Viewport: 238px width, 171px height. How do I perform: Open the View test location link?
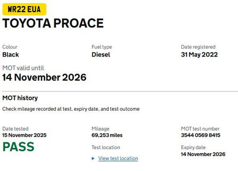[118, 158]
